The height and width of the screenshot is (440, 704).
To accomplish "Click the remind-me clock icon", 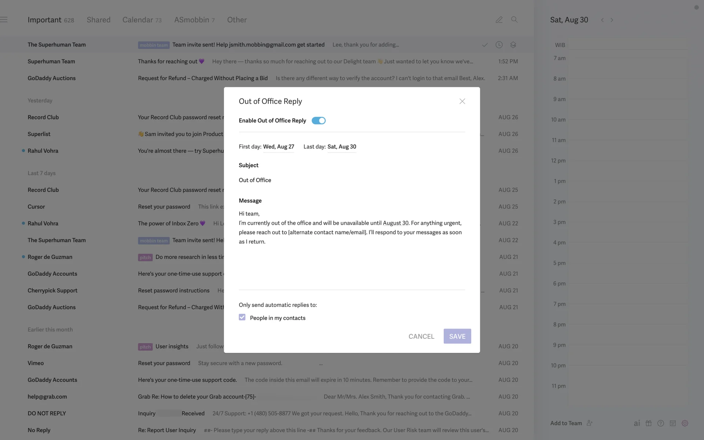I will coord(499,45).
